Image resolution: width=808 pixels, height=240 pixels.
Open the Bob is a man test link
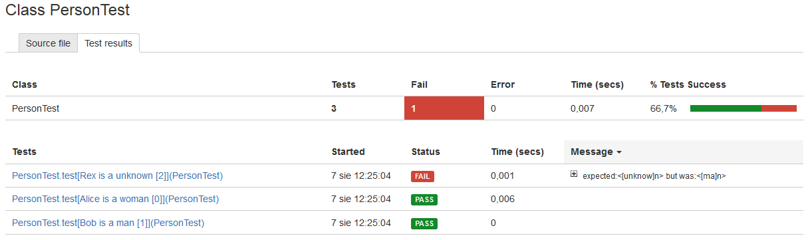point(108,223)
